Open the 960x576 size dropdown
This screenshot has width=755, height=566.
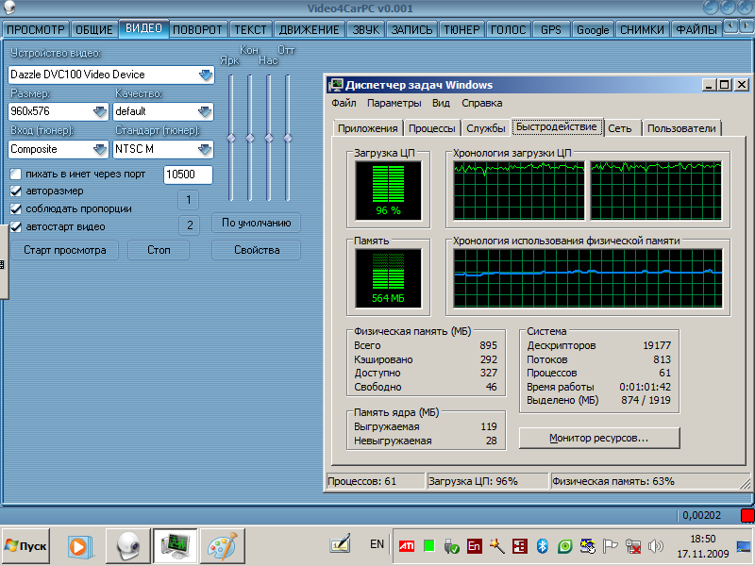100,111
